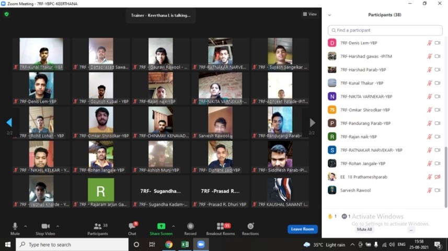Collapse the Participants panel using the chevron
The image size is (448, 251).
330,15
